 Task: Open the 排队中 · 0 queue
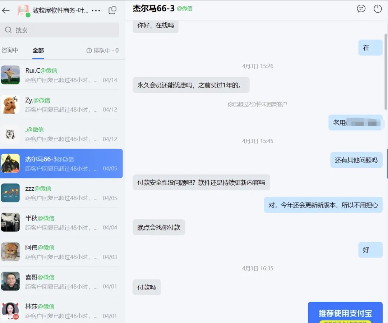coord(102,50)
